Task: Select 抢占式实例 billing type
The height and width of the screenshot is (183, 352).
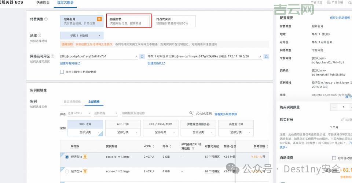Action: point(174,21)
